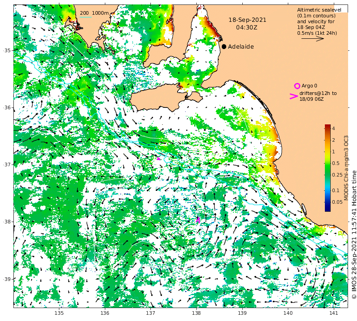Image resolution: width=357 pixels, height=321 pixels.
Task: Click the colorbar value 4 label
Action: tap(333, 128)
